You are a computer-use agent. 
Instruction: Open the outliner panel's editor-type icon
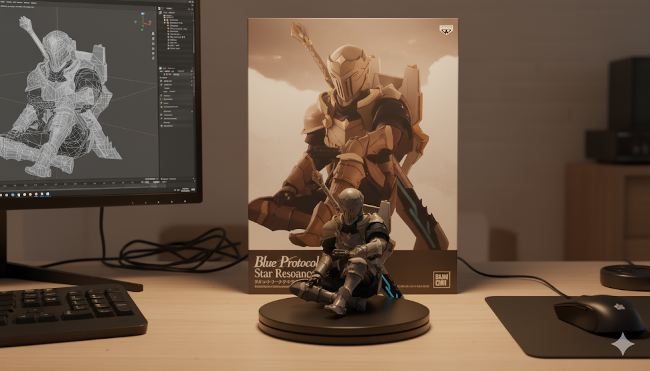pos(159,8)
